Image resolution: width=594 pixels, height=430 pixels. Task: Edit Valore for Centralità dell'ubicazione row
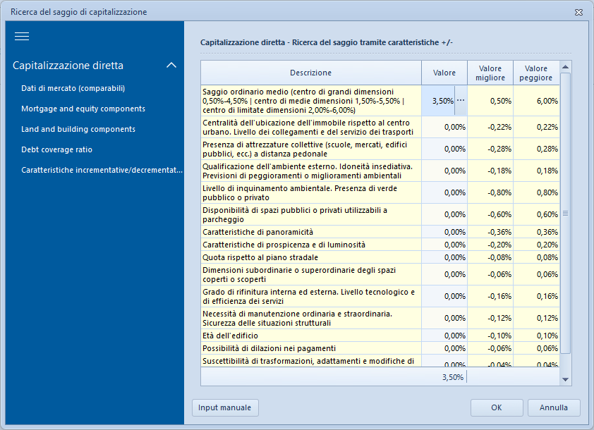tap(444, 127)
